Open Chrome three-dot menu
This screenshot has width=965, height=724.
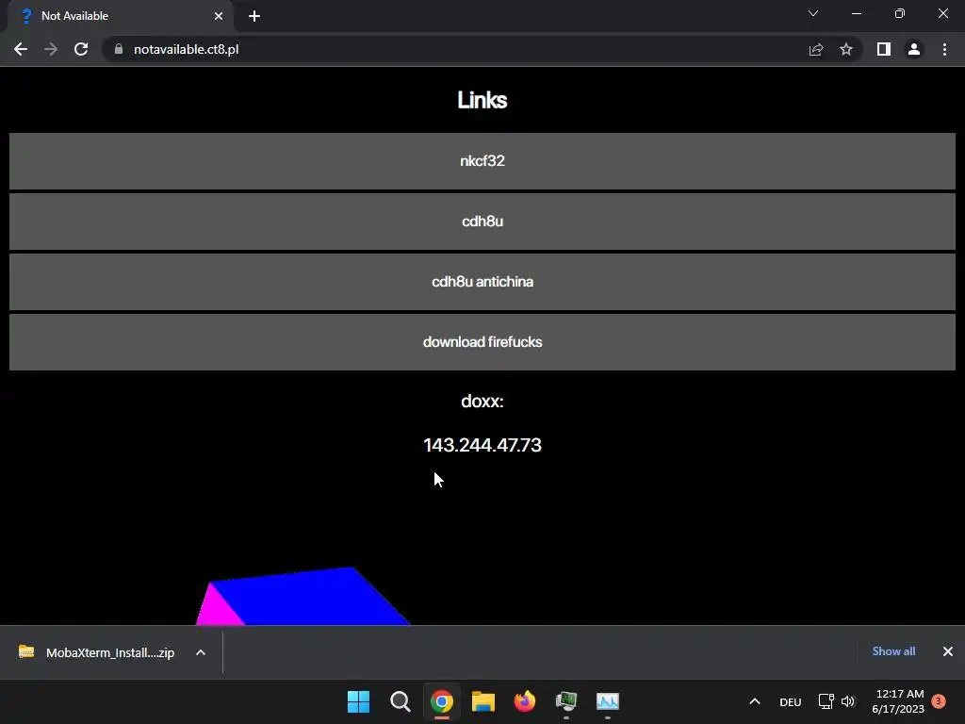point(944,49)
